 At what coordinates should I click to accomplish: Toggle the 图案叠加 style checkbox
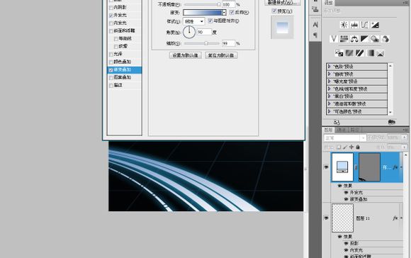pos(111,77)
